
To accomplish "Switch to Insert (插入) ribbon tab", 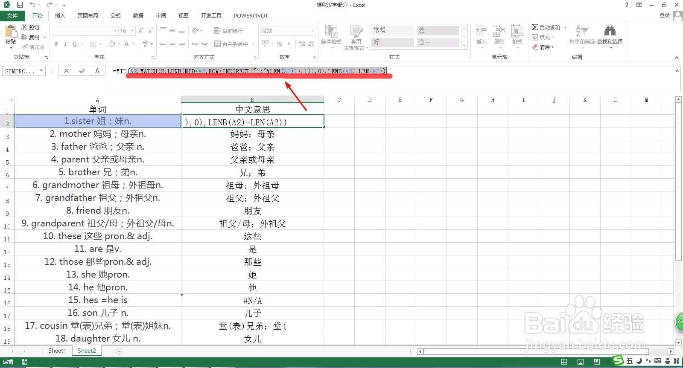I will point(60,15).
